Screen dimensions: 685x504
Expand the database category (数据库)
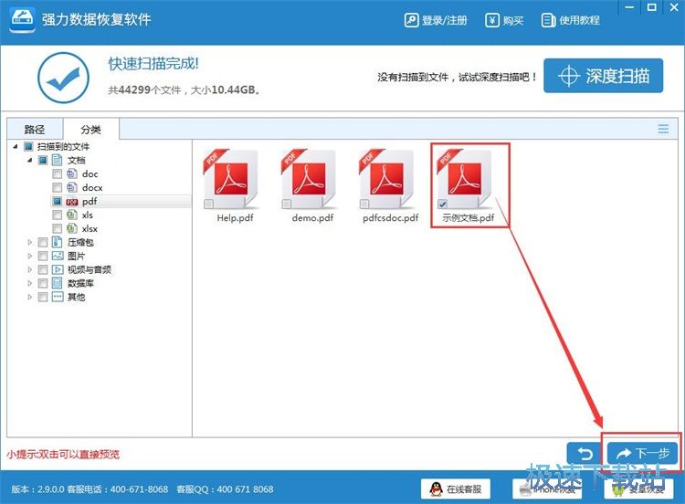30,283
